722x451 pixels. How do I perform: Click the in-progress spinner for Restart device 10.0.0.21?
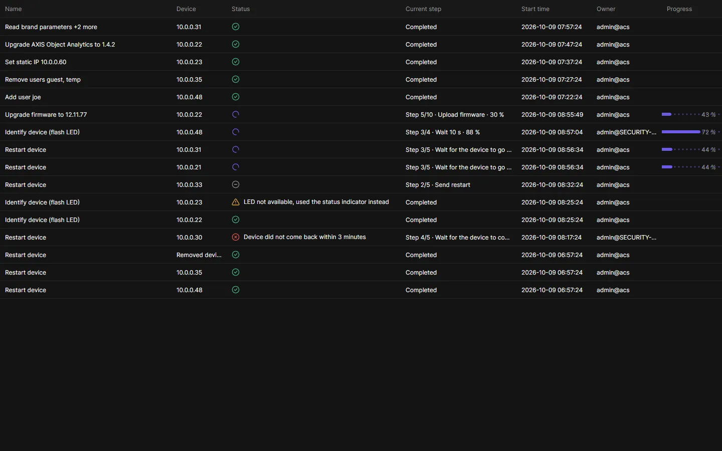[x=236, y=167]
